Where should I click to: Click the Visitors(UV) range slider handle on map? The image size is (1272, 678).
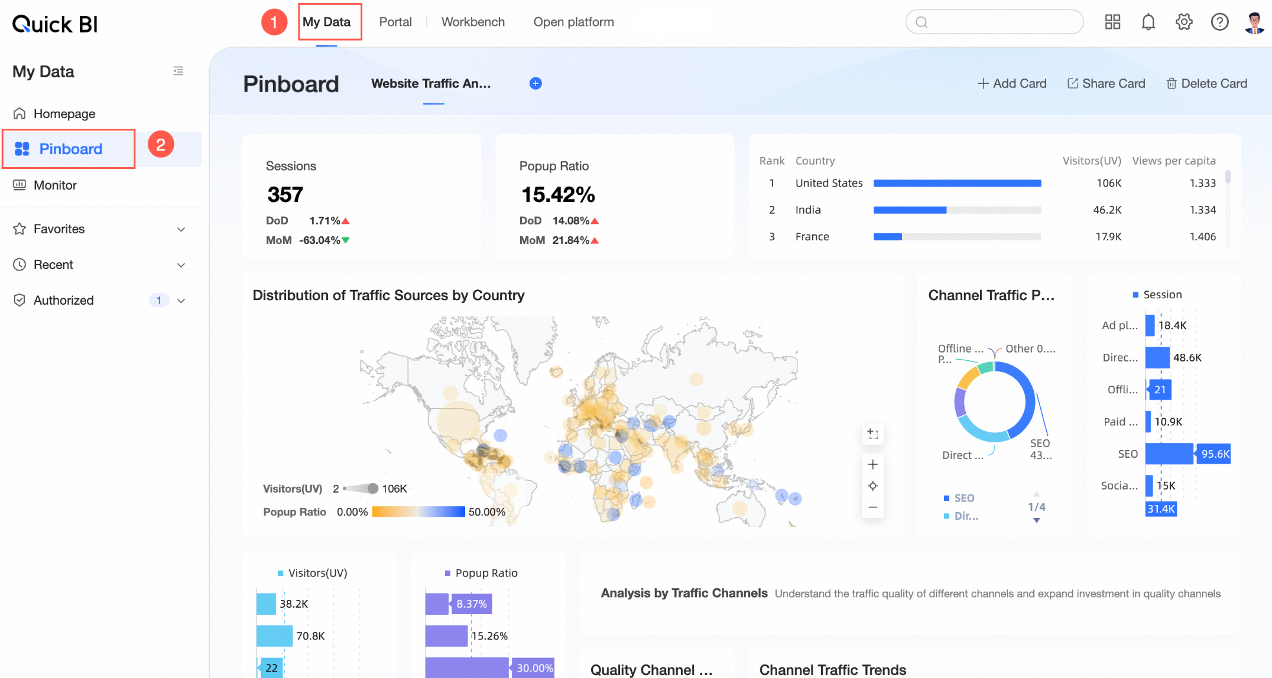pyautogui.click(x=373, y=488)
